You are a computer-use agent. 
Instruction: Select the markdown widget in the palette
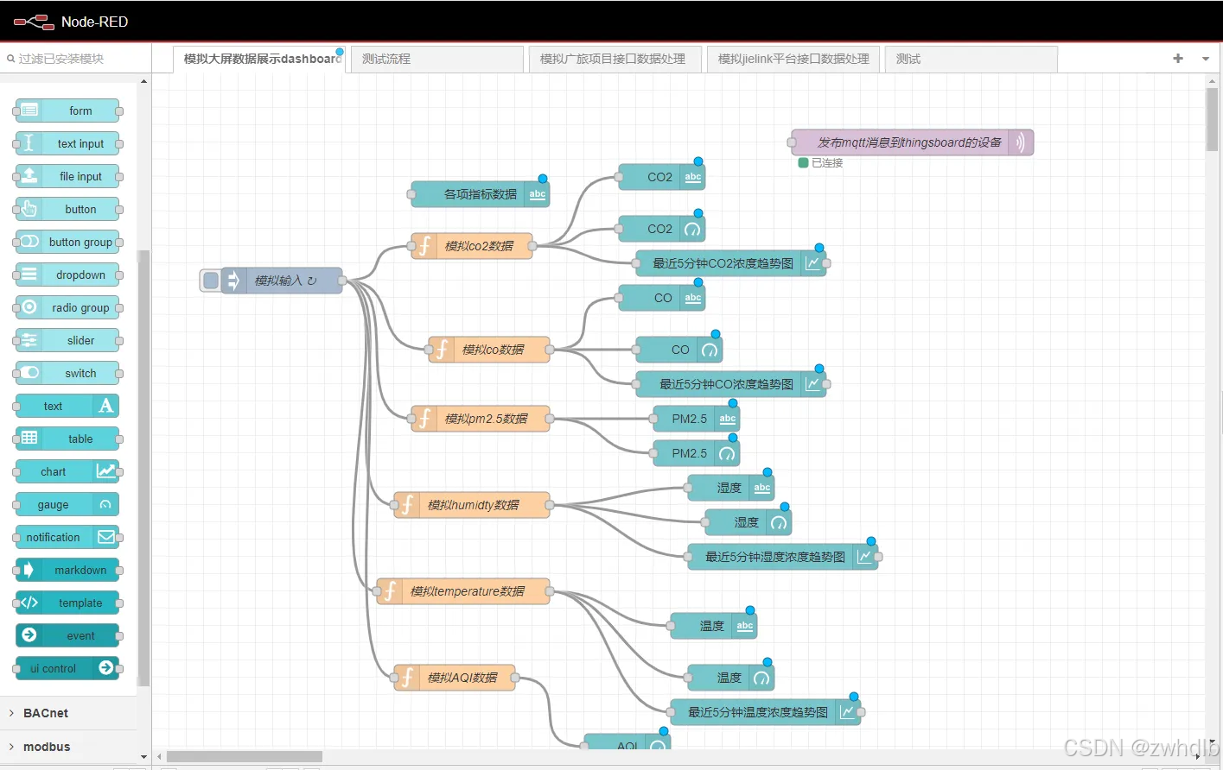click(x=67, y=570)
